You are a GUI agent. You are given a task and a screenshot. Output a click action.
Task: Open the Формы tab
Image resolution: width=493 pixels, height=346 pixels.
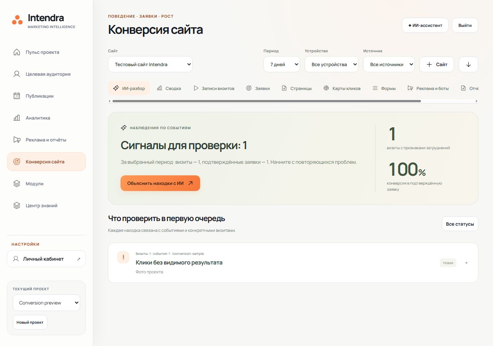[384, 88]
